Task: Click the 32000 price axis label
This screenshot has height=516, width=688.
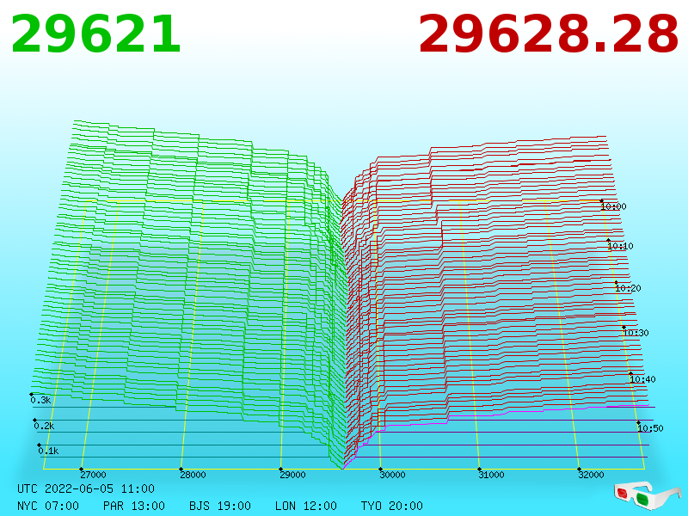Action: 591,475
